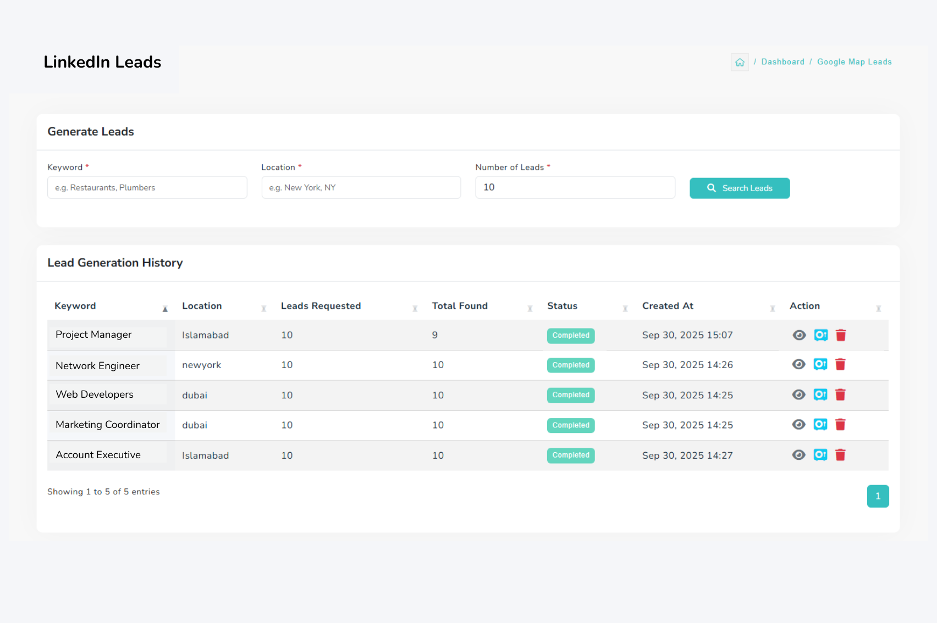The height and width of the screenshot is (623, 937).
Task: Focus the Location input field
Action: pyautogui.click(x=361, y=187)
